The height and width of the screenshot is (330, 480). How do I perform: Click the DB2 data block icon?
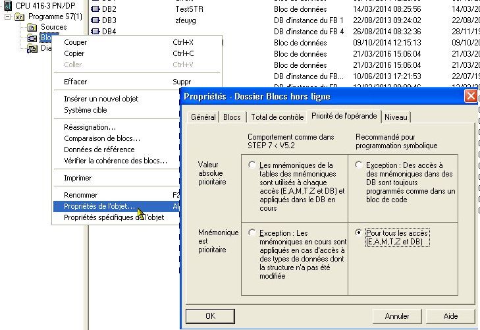(x=95, y=9)
